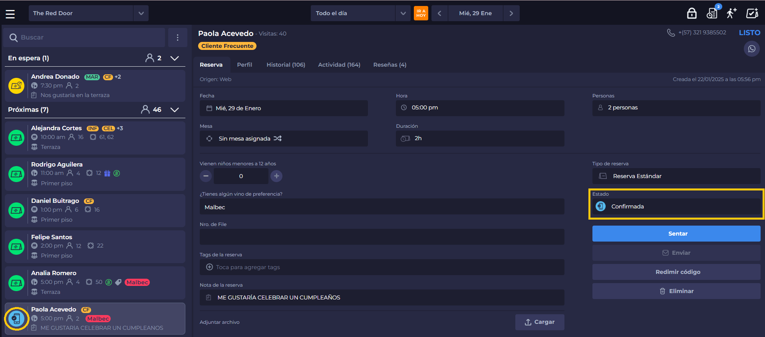This screenshot has width=765, height=337.
Task: Open the new reservation calendar-edit icon
Action: point(752,13)
